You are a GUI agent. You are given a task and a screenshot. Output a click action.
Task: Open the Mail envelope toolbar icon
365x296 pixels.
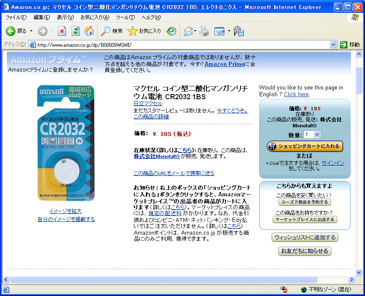(x=188, y=31)
